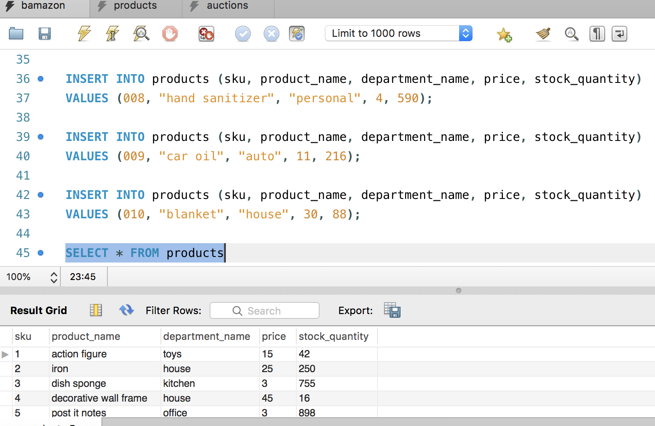The image size is (655, 426).
Task: Click the Rollback transaction X icon
Action: (271, 34)
